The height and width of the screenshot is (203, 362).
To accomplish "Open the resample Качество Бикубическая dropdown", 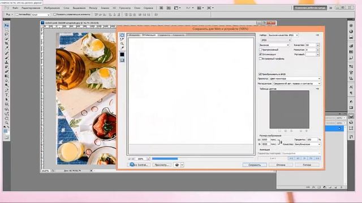I will (308, 144).
